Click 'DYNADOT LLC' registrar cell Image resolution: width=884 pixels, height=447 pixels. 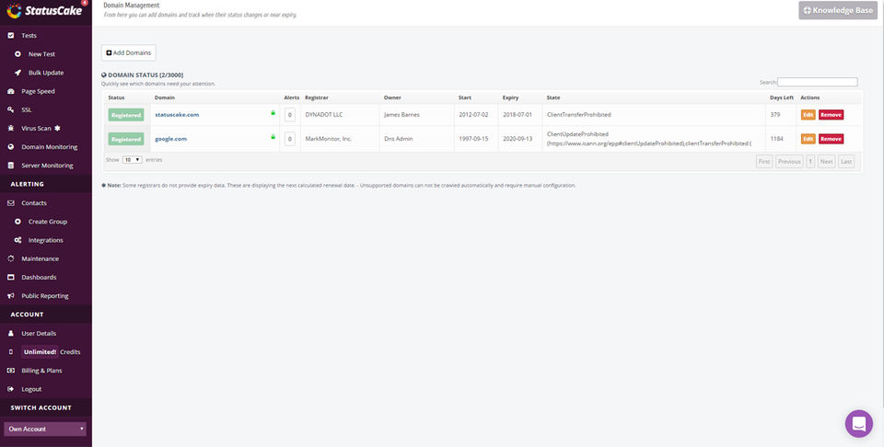[323, 115]
